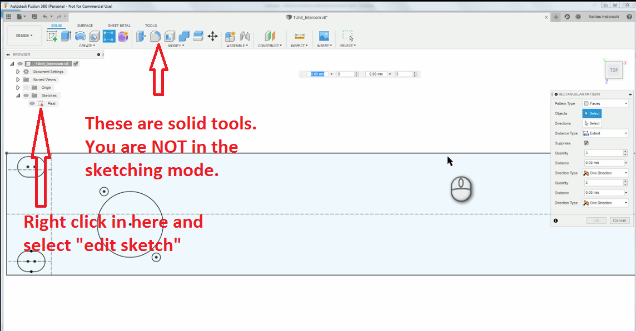Open the DESIGN workspace dropdown
Image resolution: width=636 pixels, height=331 pixels.
[24, 36]
